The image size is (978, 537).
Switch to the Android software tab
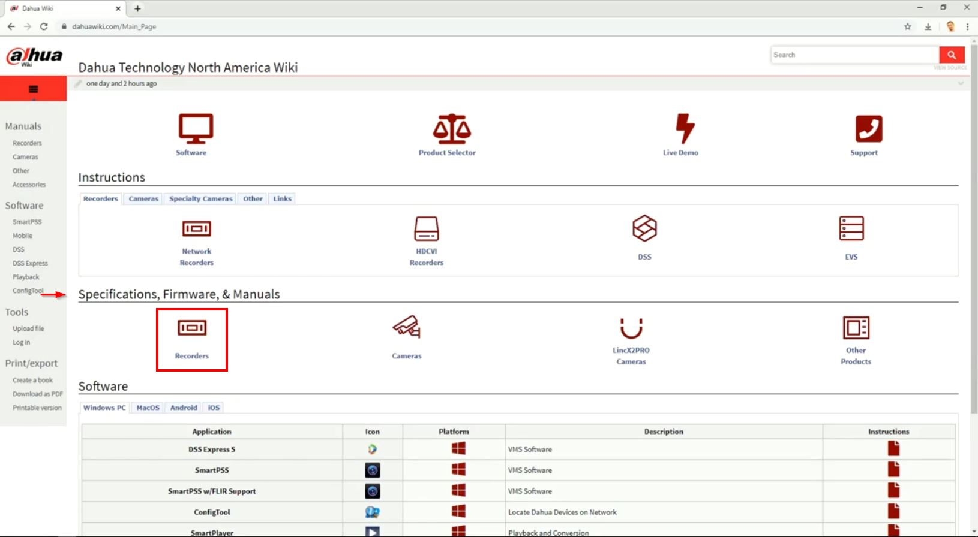pyautogui.click(x=184, y=408)
